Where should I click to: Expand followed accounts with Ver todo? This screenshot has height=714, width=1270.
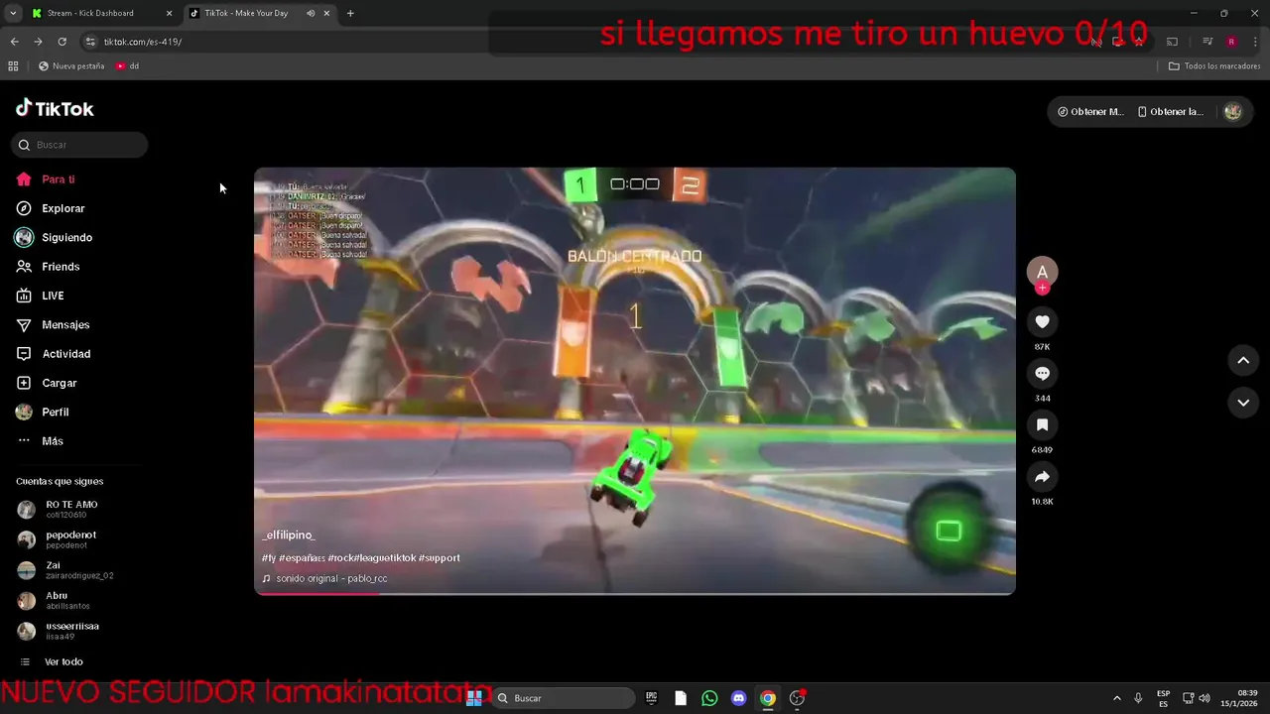(52, 661)
